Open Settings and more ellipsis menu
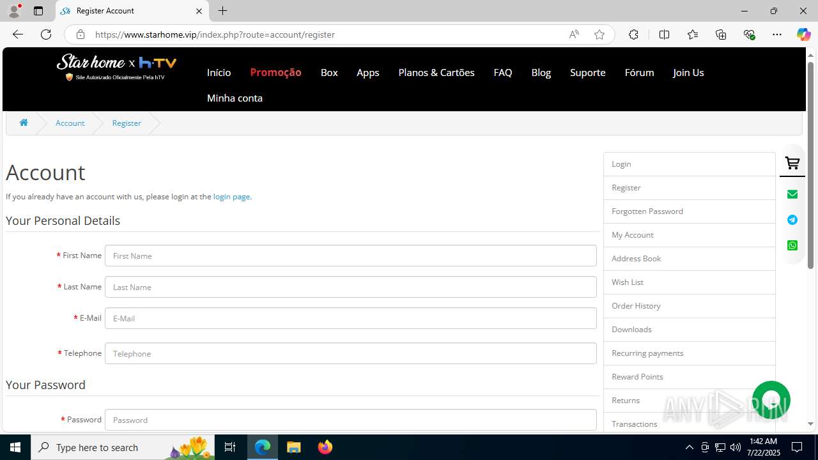This screenshot has width=818, height=460. (777, 34)
